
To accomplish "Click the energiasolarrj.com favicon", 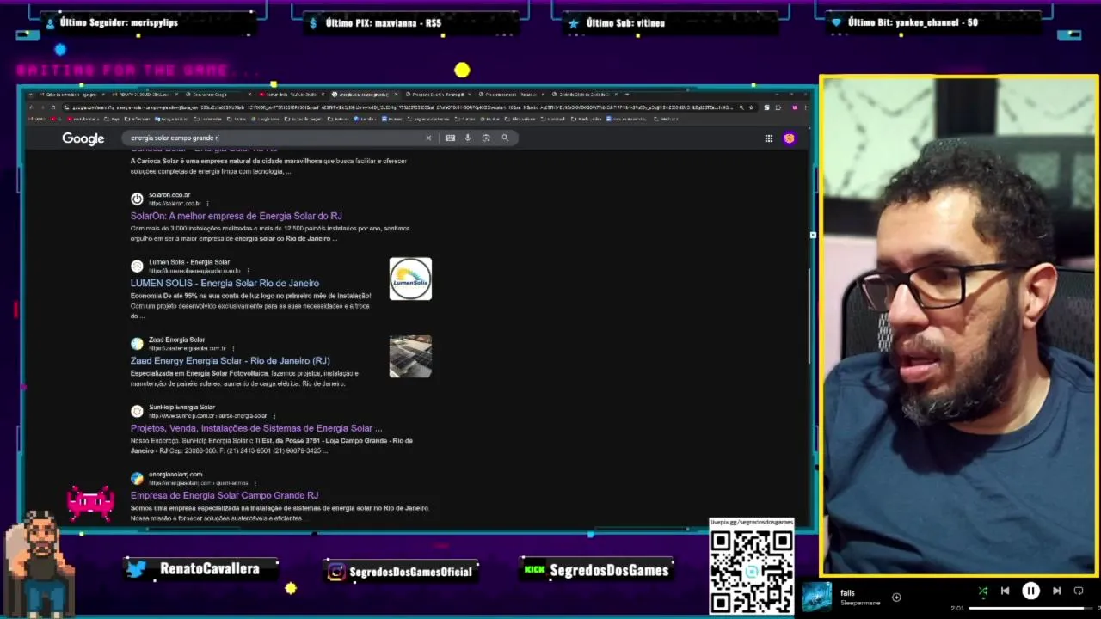I will (137, 478).
